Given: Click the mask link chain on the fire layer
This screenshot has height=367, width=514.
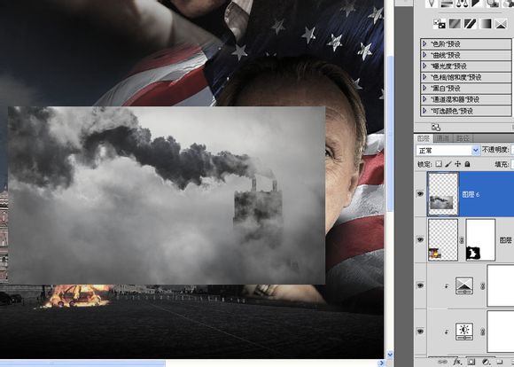Looking at the screenshot, I should 462,240.
